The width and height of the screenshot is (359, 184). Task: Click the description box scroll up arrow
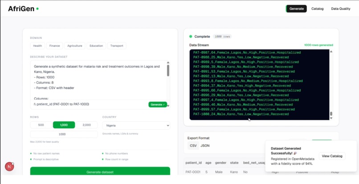click(168, 62)
